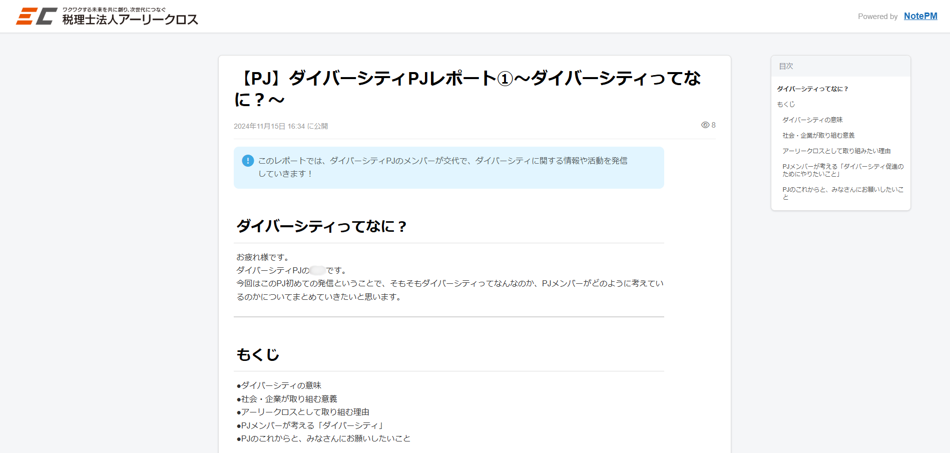The image size is (950, 453).
Task: Open 社会・企業が取り組む意義 in the sidebar
Action: click(x=818, y=136)
